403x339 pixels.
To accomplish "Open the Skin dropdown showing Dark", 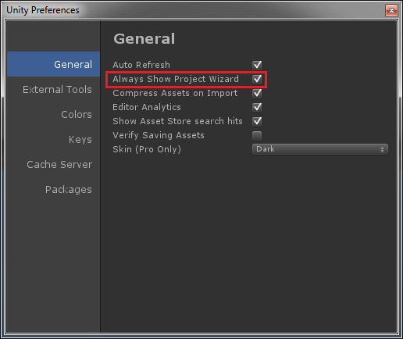I will tap(320, 149).
